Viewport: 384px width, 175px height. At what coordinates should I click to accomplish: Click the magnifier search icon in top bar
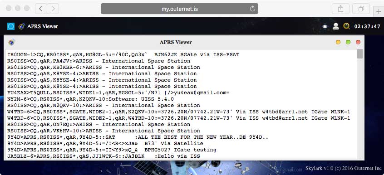346,26
